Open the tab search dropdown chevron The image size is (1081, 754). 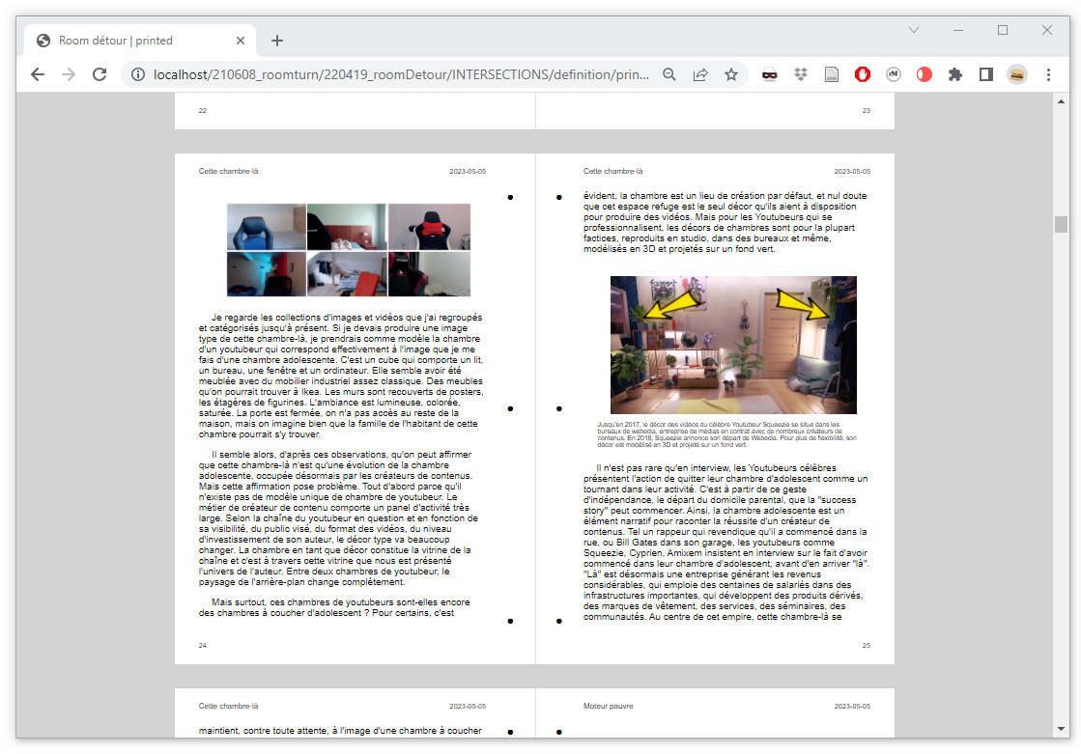[914, 31]
